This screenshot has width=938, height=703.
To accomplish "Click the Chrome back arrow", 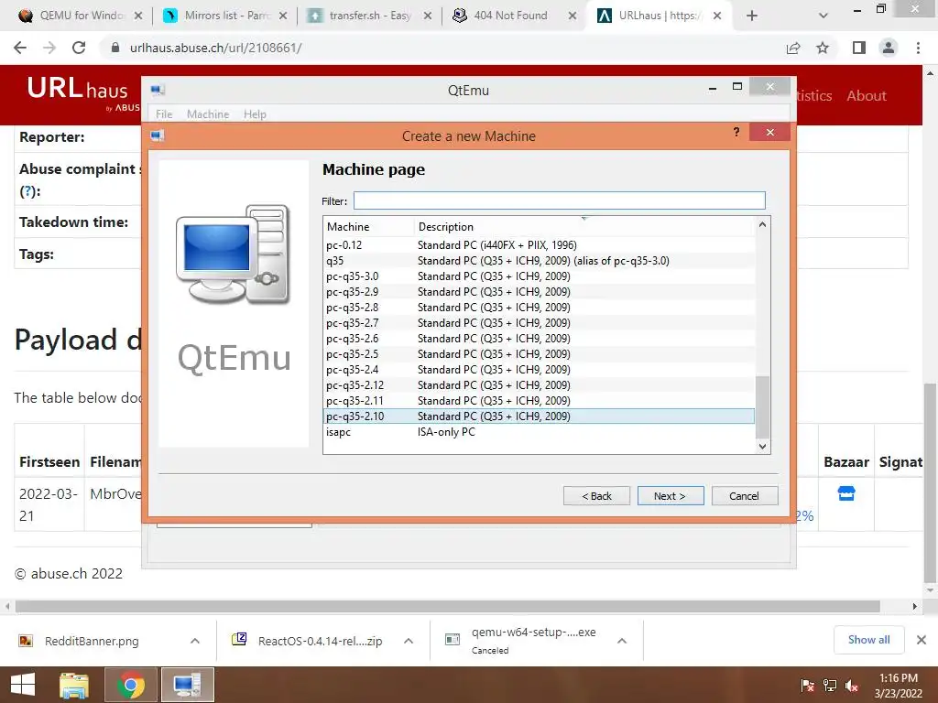I will pos(20,48).
